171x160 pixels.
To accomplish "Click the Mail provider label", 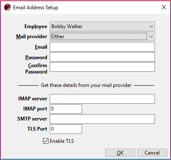I will [x=32, y=37].
